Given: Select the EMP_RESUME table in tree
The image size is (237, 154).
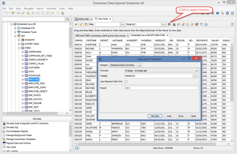Looking at the screenshot, I should point(35,103).
